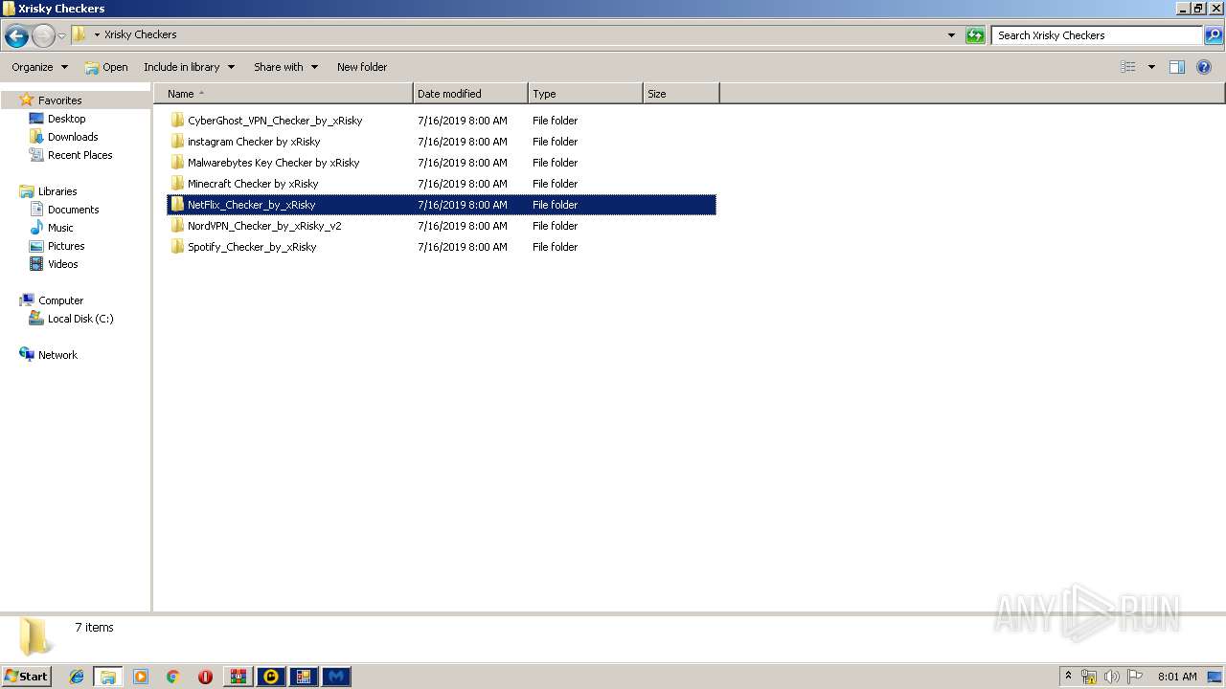Click the Start button

click(x=26, y=677)
